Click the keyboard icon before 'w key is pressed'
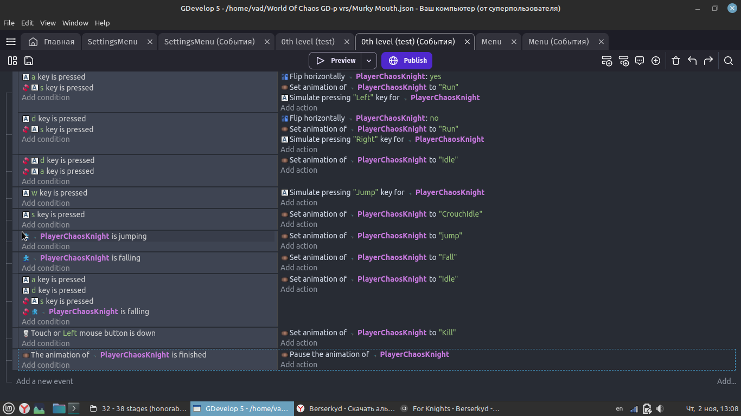Viewport: 741px width, 416px height. 25,193
